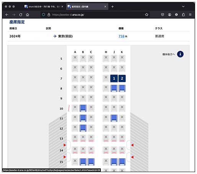Expand the list all tabs chevron

(183, 7)
